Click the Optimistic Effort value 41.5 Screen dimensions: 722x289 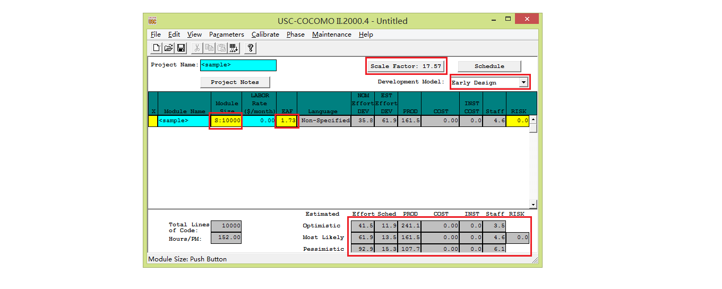point(364,225)
